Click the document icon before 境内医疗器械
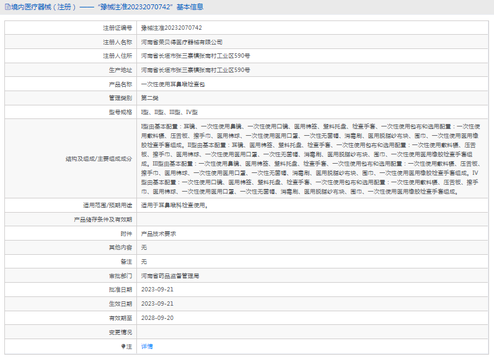494x359 pixels. tap(7, 7)
